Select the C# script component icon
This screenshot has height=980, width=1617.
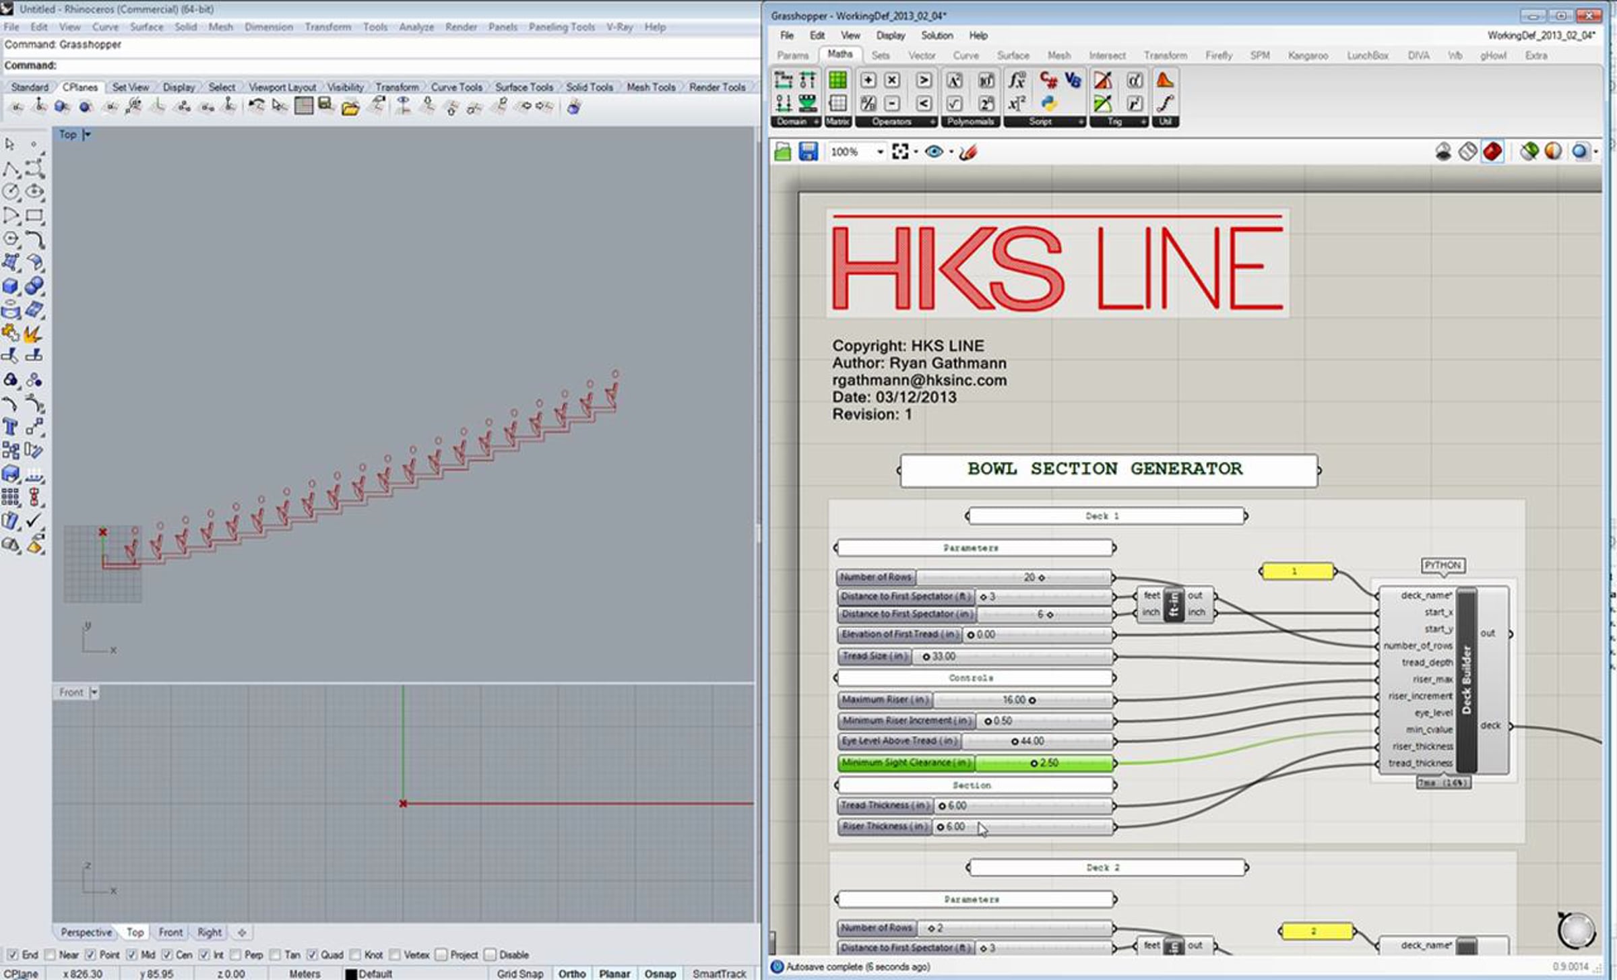click(x=1048, y=81)
